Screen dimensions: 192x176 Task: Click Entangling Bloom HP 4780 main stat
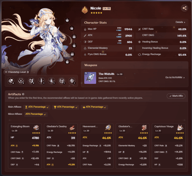pos(25,138)
